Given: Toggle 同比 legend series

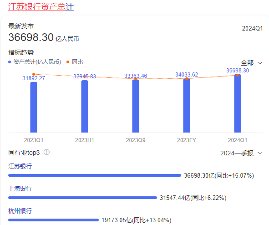Looking at the screenshot, I should click(75, 62).
